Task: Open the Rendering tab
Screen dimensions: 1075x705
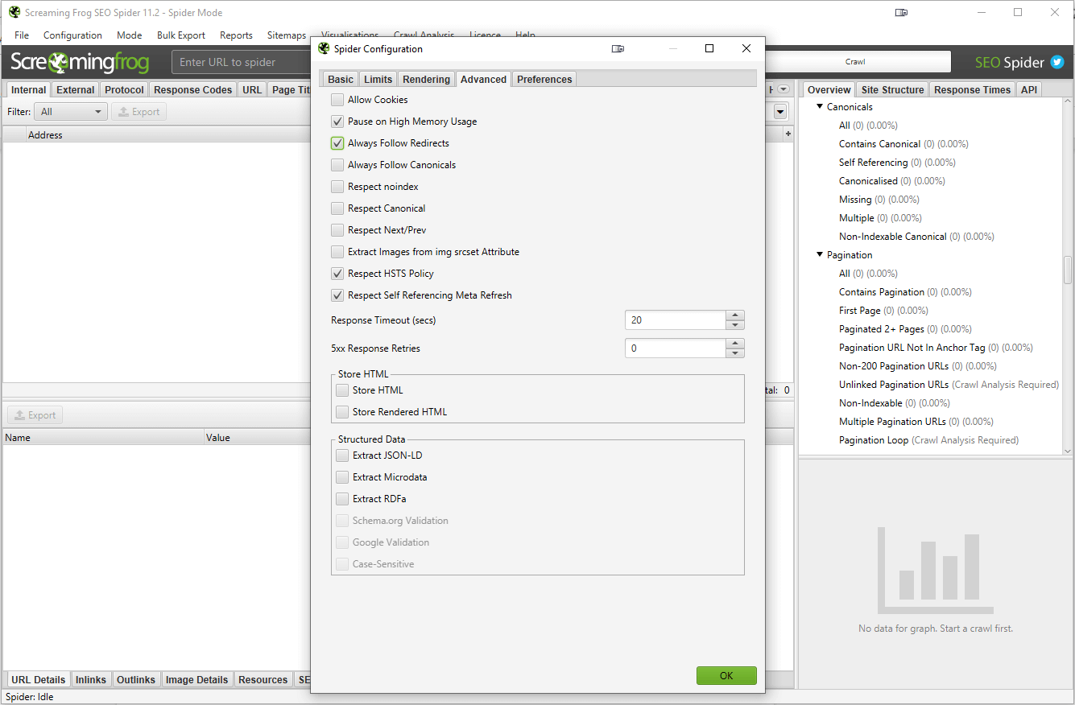Action: (x=426, y=79)
